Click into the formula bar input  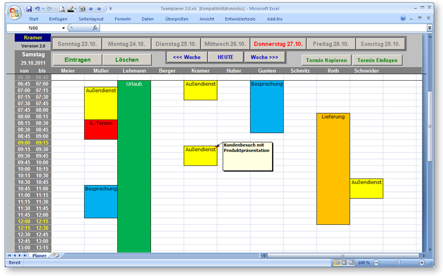(263, 28)
